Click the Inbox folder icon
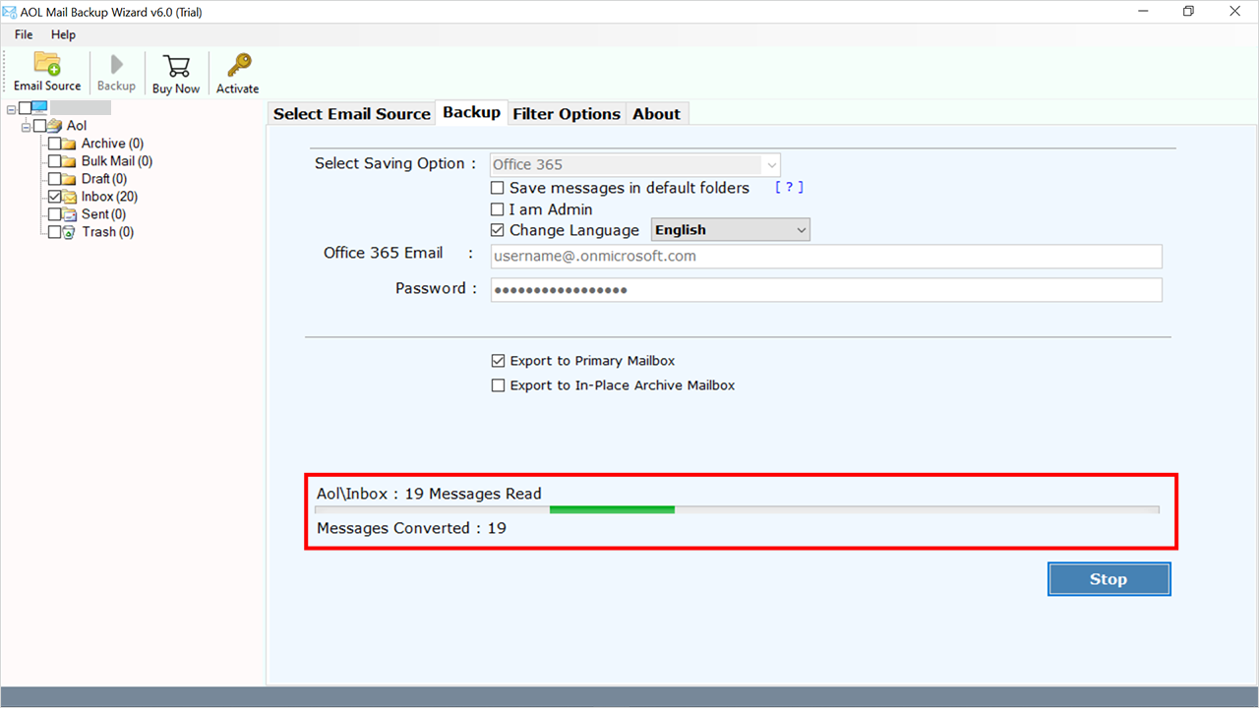This screenshot has height=708, width=1259. point(69,197)
